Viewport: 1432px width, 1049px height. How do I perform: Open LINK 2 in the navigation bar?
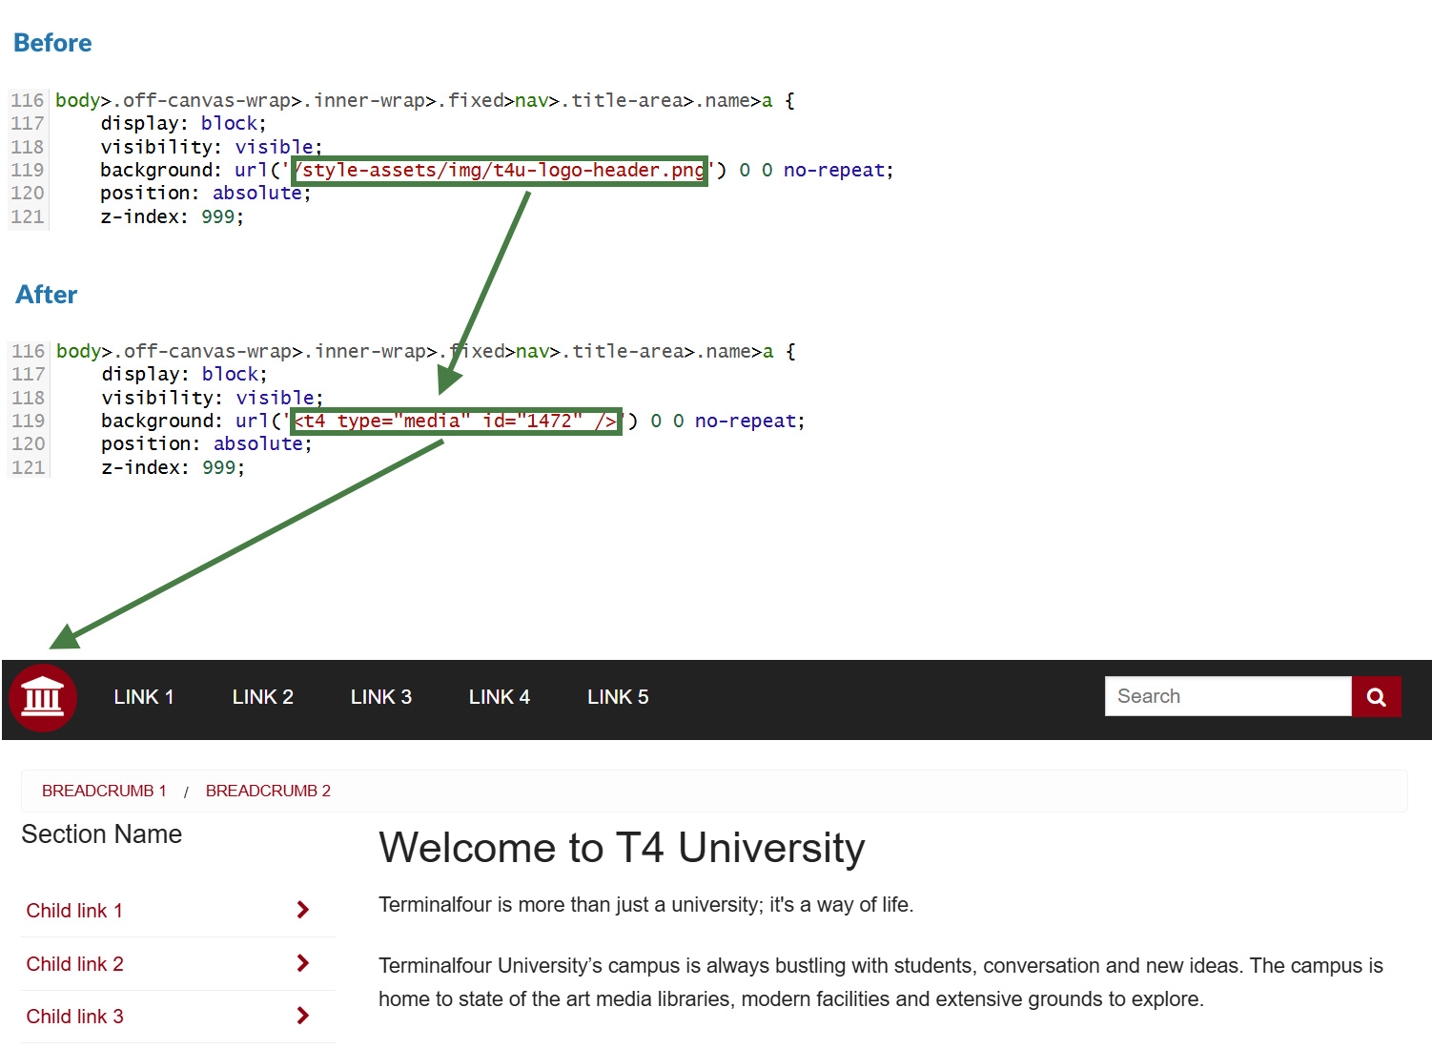(262, 697)
